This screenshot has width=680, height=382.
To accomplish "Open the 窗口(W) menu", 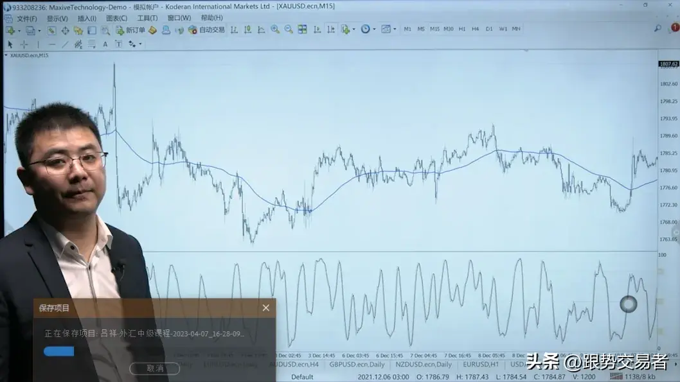I will point(179,18).
